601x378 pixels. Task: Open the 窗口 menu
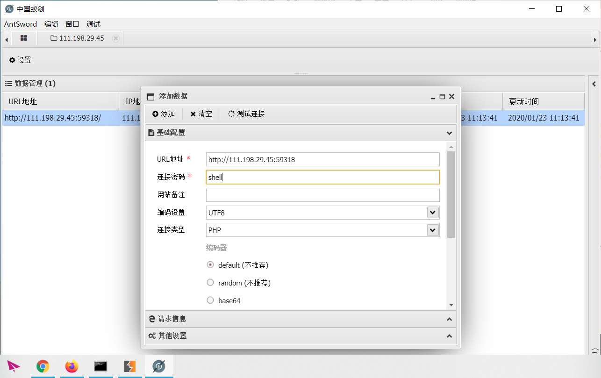72,24
